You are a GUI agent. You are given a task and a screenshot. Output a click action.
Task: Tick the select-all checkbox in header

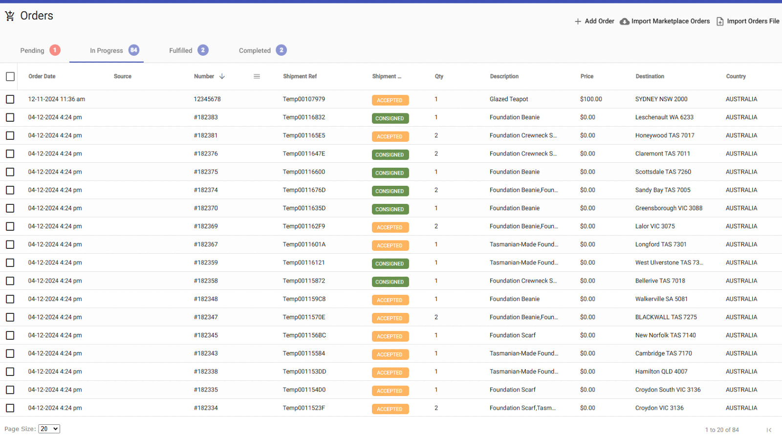10,77
